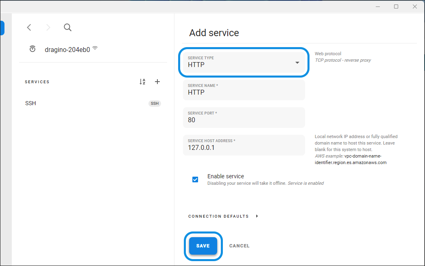
Task: Click the Add service heading
Action: [x=214, y=33]
